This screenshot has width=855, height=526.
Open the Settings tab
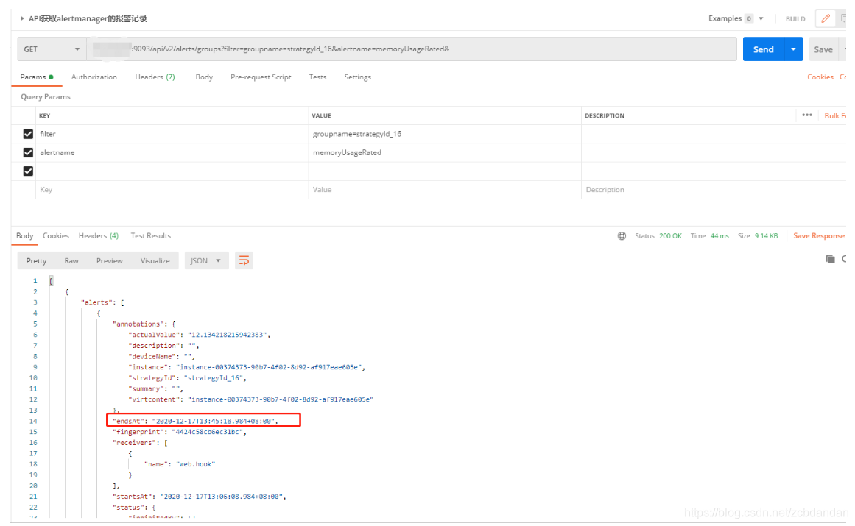coord(357,77)
